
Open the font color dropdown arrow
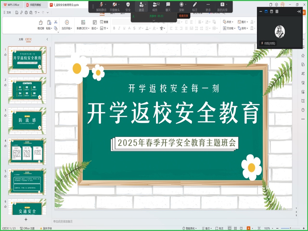(x=150, y=28)
